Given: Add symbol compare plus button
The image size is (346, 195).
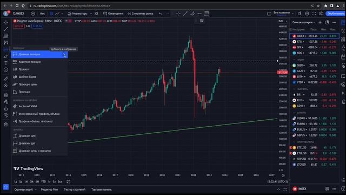Looking at the screenshot, I should point(33,14).
